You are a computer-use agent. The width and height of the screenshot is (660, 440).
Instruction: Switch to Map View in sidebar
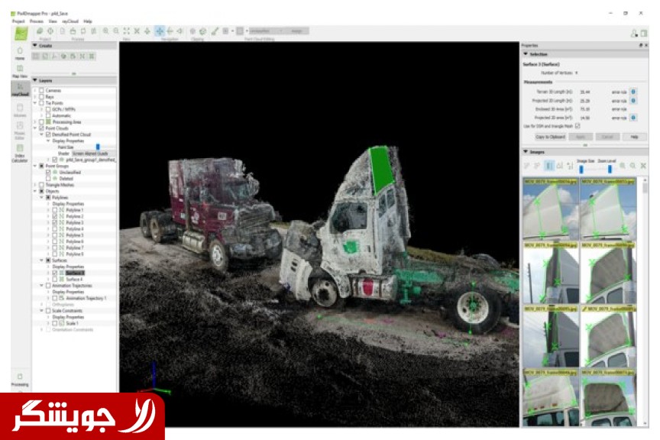(19, 71)
